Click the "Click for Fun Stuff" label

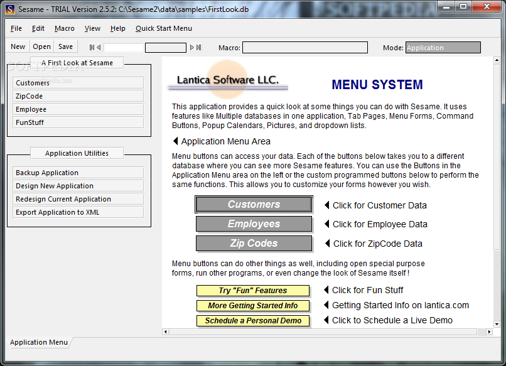(x=367, y=290)
